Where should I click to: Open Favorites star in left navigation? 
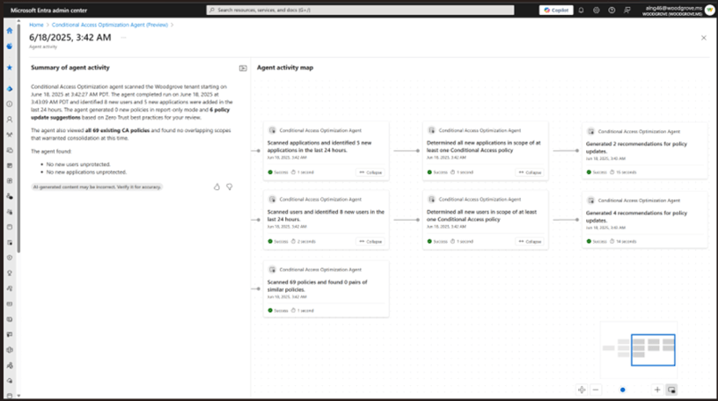click(x=9, y=67)
